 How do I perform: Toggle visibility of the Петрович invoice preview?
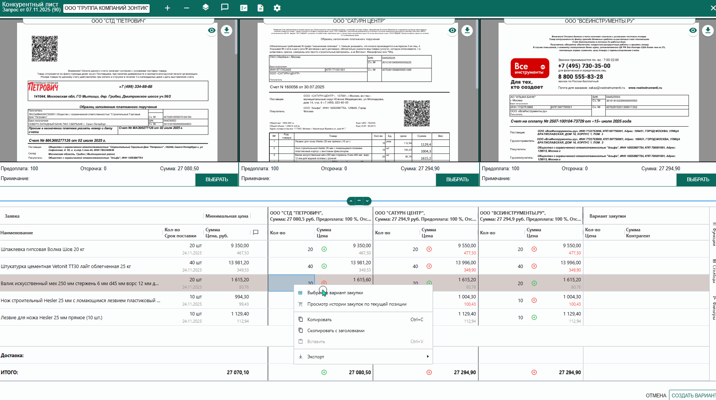[x=212, y=30]
